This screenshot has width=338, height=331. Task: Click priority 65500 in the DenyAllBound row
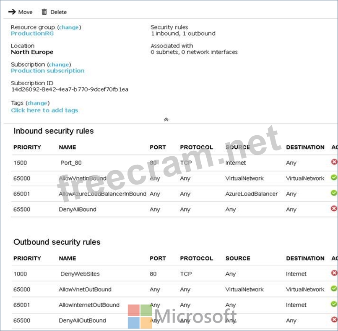(22, 210)
